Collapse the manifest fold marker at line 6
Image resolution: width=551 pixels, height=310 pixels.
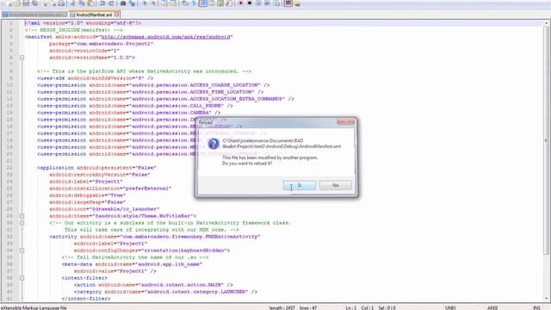click(22, 58)
